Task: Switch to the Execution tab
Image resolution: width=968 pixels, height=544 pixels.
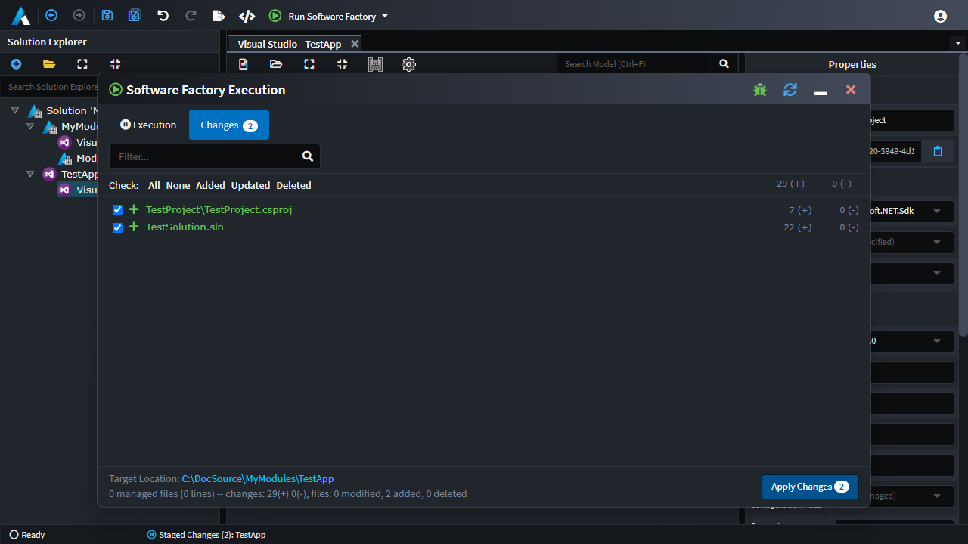Action: coord(148,125)
